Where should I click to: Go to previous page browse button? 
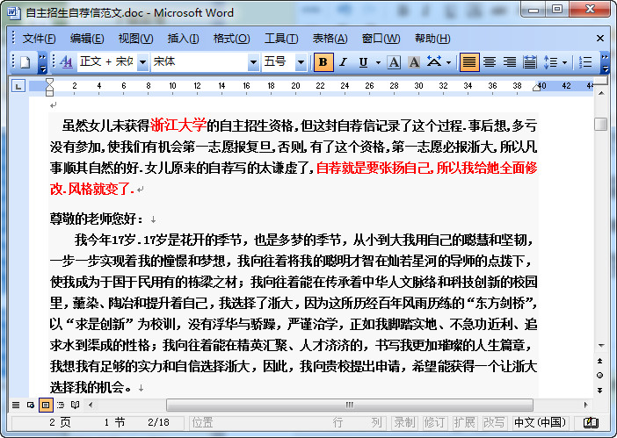600,361
